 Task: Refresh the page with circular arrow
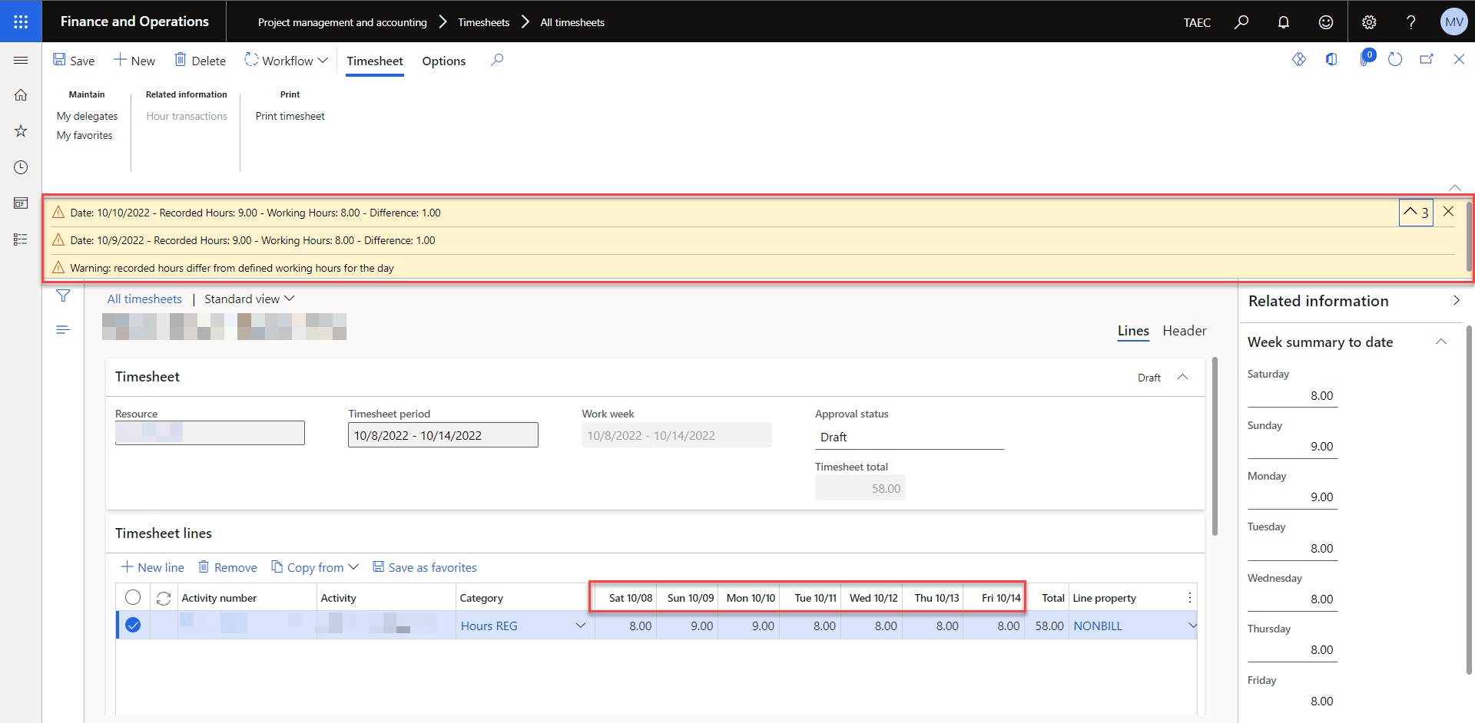1395,59
